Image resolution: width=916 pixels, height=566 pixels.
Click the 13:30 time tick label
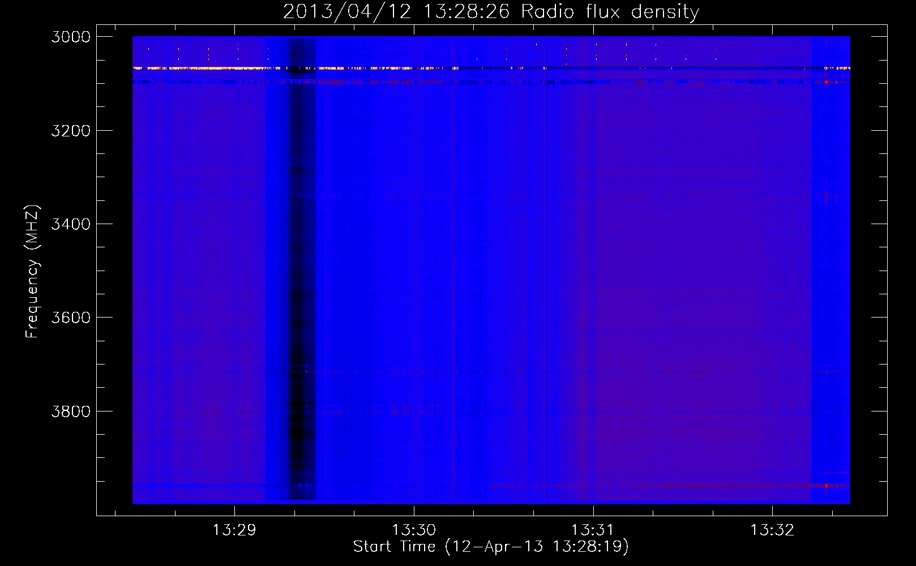click(x=414, y=530)
